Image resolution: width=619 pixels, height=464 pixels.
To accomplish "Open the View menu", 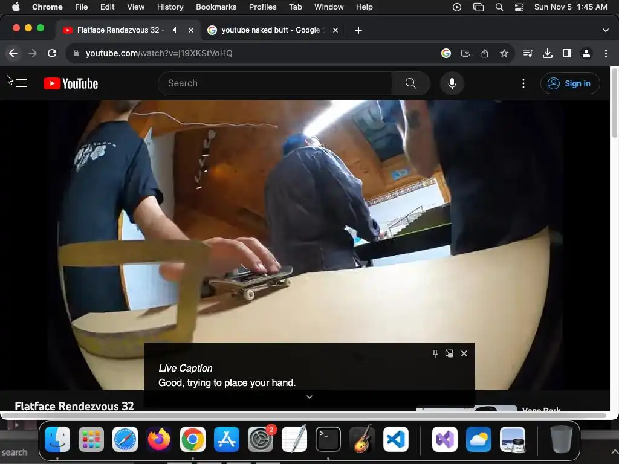I will pos(135,7).
